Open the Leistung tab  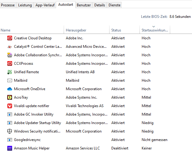(25, 5)
